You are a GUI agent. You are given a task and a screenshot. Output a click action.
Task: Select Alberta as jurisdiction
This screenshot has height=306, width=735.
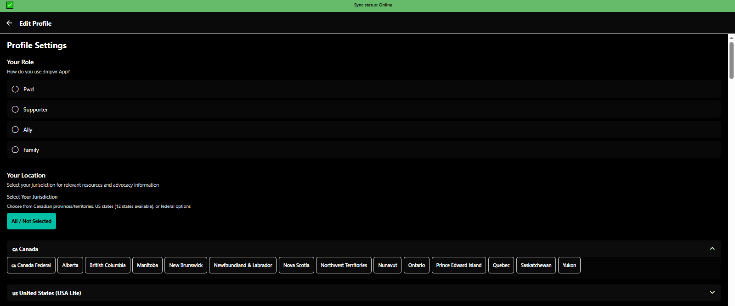[x=70, y=265]
